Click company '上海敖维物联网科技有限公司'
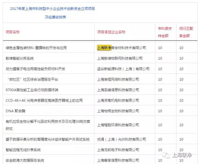The height and width of the screenshot is (164, 198). pos(120,58)
